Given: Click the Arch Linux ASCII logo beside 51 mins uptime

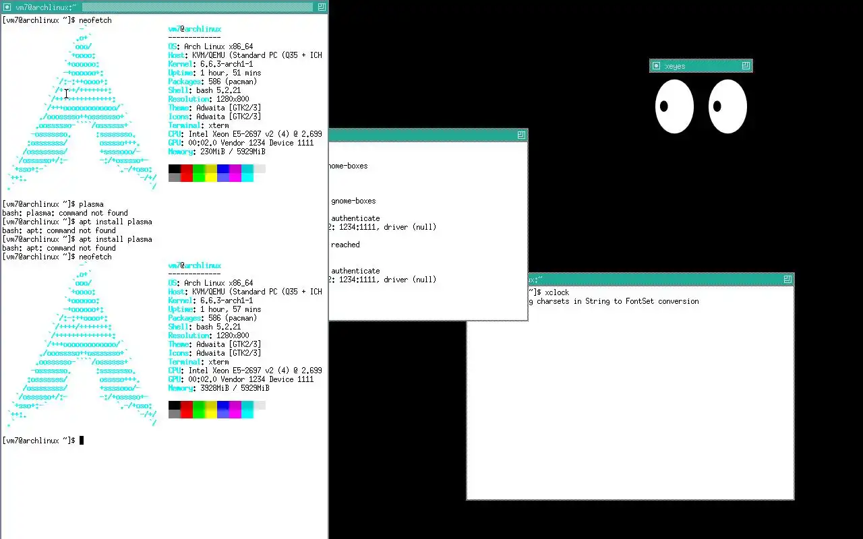Looking at the screenshot, I should point(81,108).
